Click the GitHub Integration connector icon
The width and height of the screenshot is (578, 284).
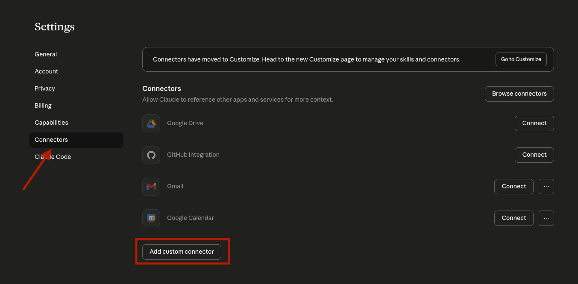point(151,155)
